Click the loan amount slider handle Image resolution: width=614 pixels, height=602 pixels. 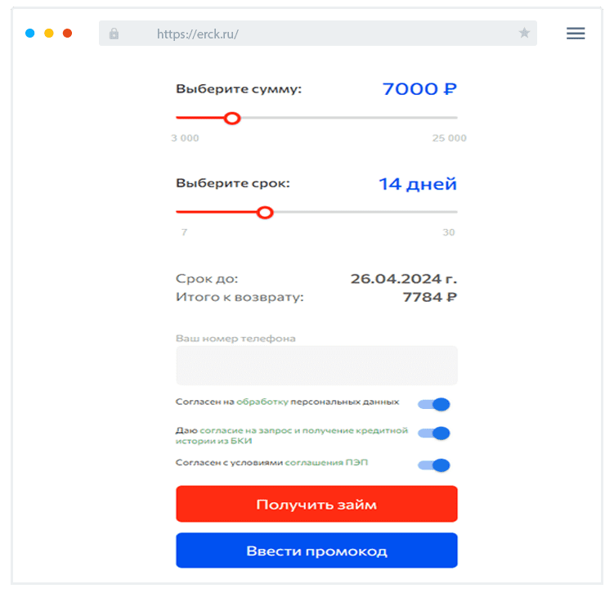[232, 119]
